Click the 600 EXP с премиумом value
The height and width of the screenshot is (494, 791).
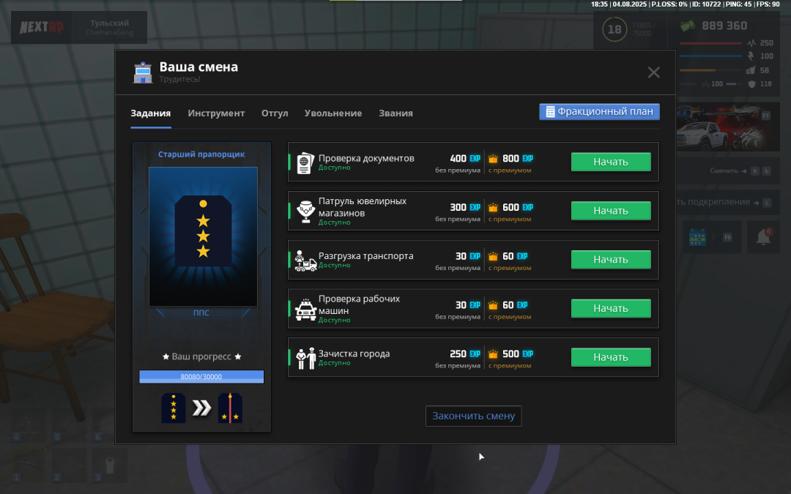coord(518,207)
